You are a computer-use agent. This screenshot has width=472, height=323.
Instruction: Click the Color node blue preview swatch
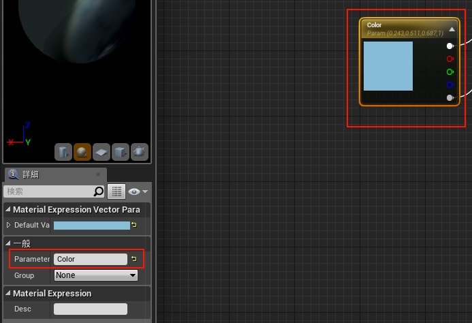point(388,66)
